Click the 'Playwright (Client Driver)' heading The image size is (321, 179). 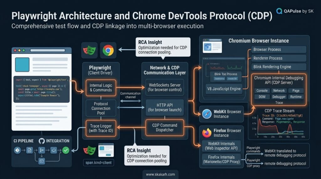coord(100,70)
